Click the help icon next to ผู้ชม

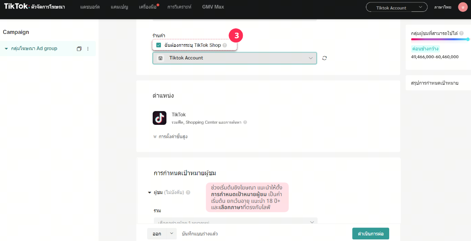click(x=188, y=193)
